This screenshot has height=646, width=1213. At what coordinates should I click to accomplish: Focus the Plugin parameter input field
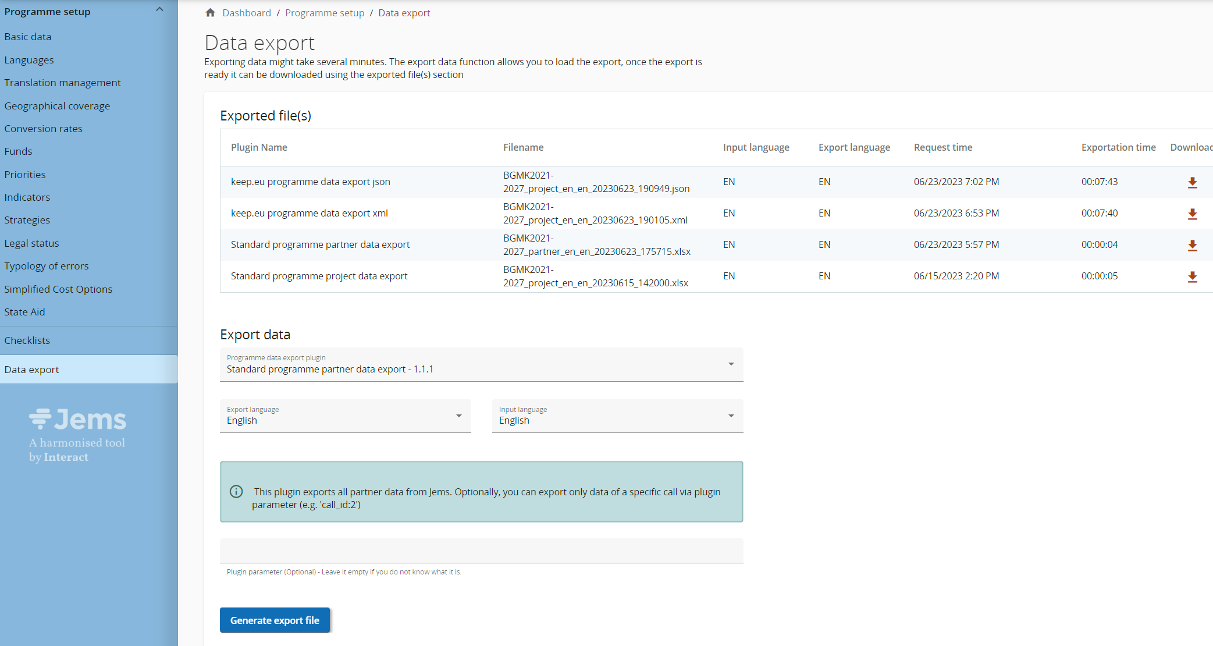click(481, 551)
